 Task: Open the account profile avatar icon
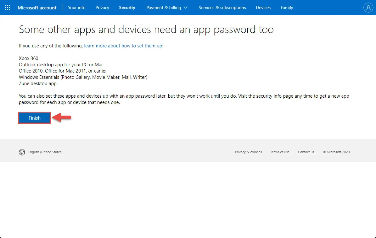coord(368,8)
